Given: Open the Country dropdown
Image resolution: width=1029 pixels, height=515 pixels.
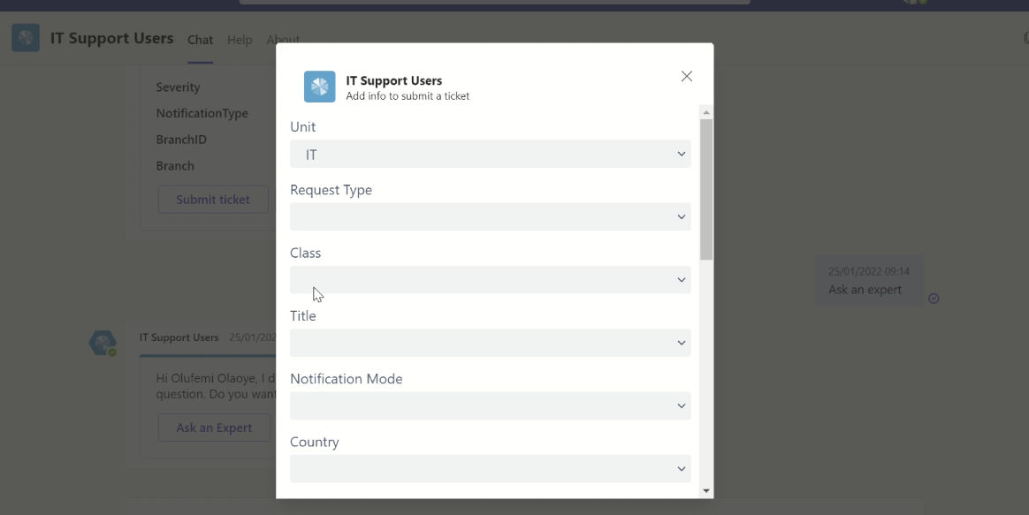Looking at the screenshot, I should (x=490, y=469).
